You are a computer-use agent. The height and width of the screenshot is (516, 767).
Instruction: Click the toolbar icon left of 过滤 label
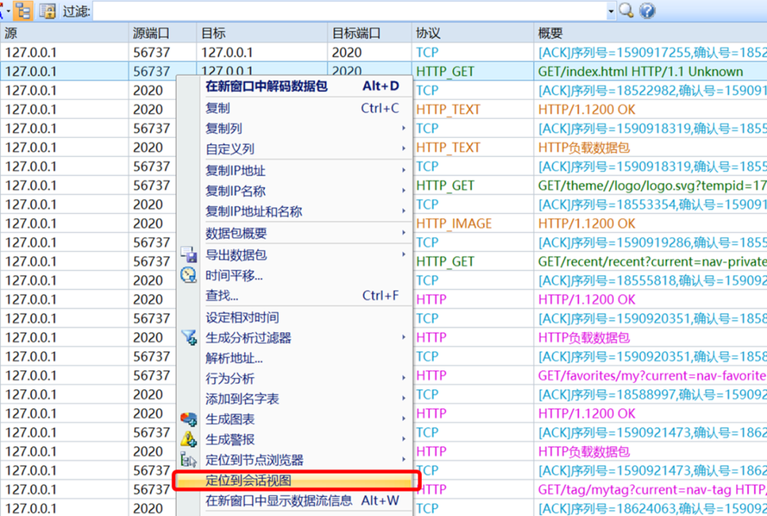click(48, 11)
